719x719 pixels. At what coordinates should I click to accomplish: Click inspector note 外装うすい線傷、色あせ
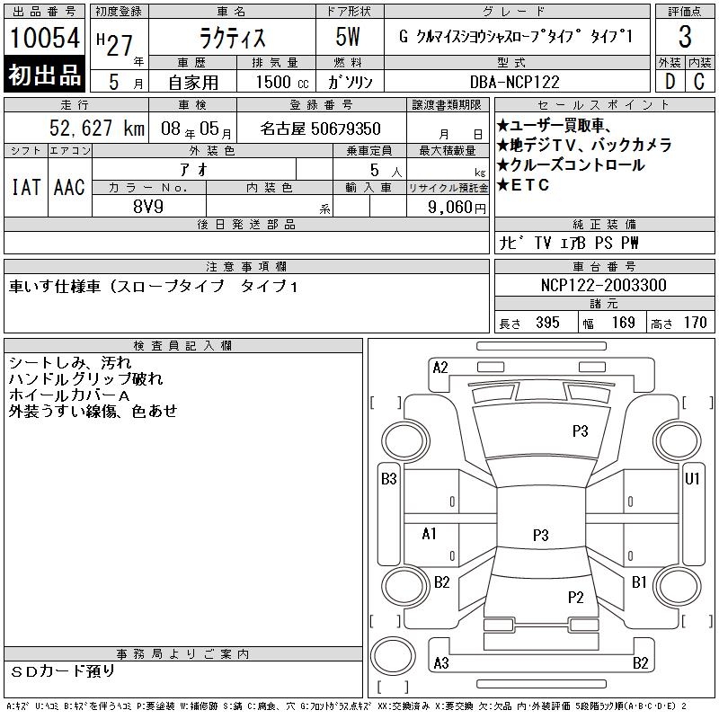(x=93, y=411)
